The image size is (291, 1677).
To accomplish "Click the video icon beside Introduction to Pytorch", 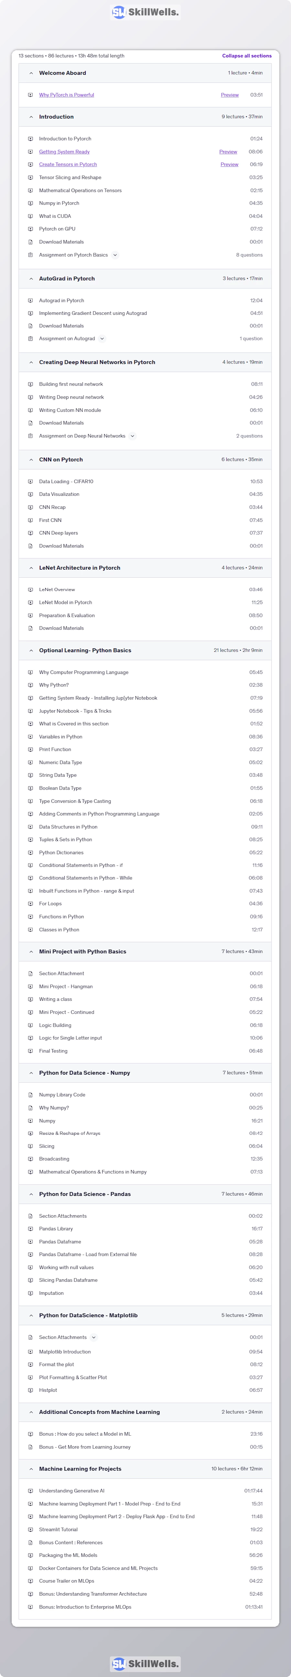I will point(31,139).
